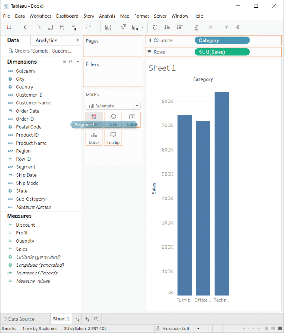
Task: Click the Run Update refresh icon
Action: [x=88, y=27]
